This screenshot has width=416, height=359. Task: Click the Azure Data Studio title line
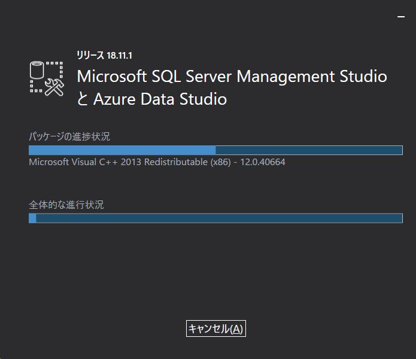pyautogui.click(x=152, y=99)
